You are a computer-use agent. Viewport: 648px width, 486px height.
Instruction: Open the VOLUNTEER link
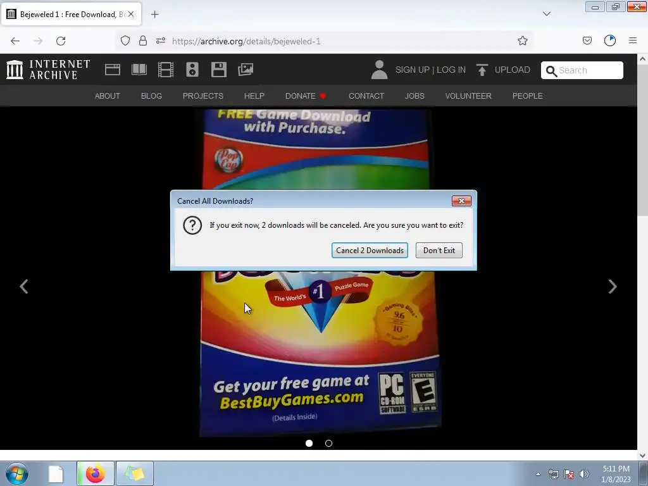pos(468,96)
